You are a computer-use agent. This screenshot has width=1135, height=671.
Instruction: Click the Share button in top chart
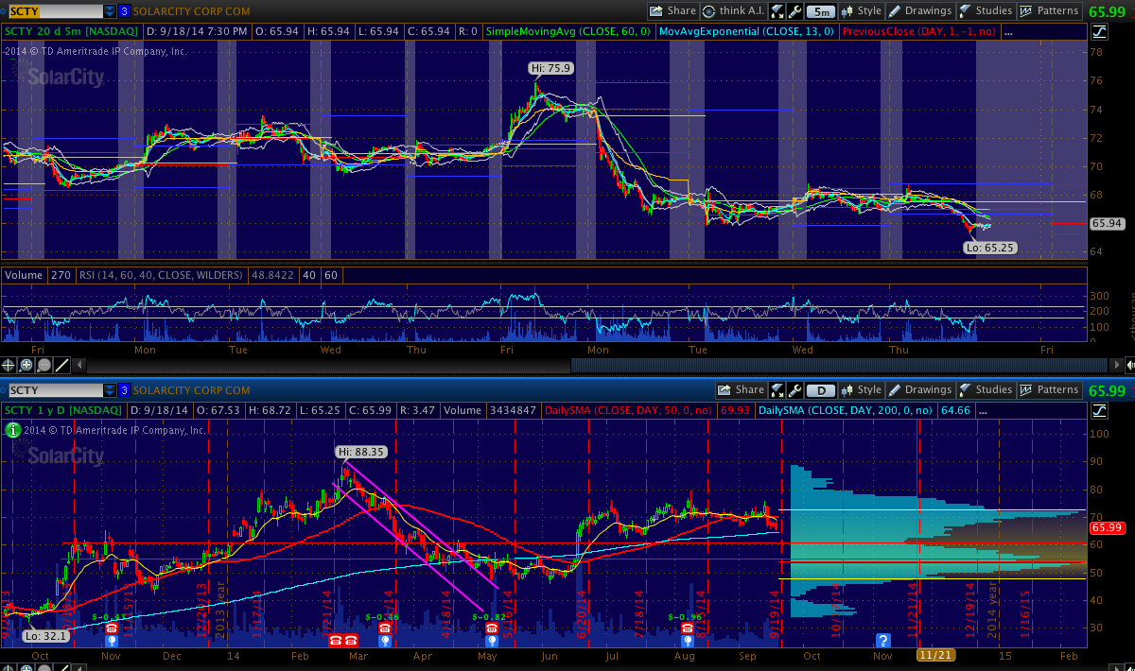(x=672, y=11)
